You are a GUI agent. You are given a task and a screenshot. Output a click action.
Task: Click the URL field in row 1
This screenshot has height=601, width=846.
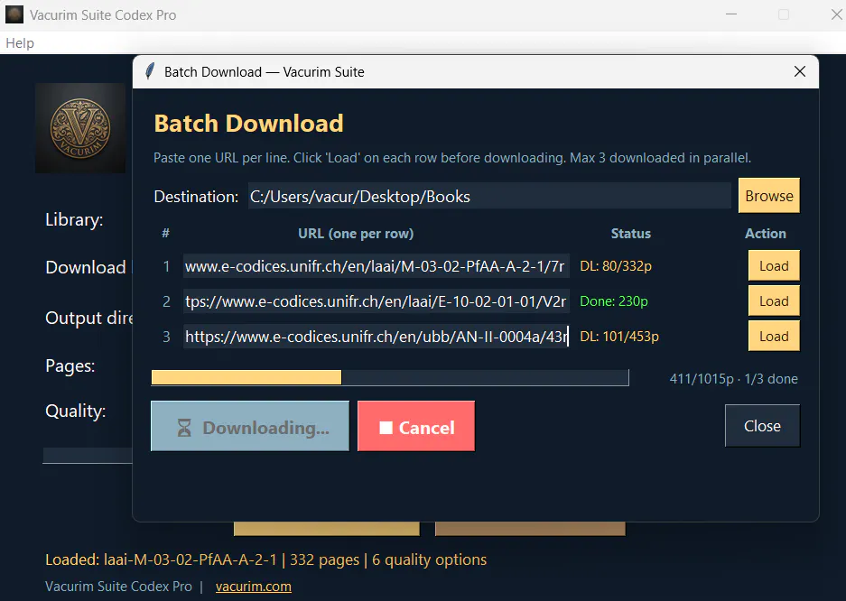click(x=377, y=266)
